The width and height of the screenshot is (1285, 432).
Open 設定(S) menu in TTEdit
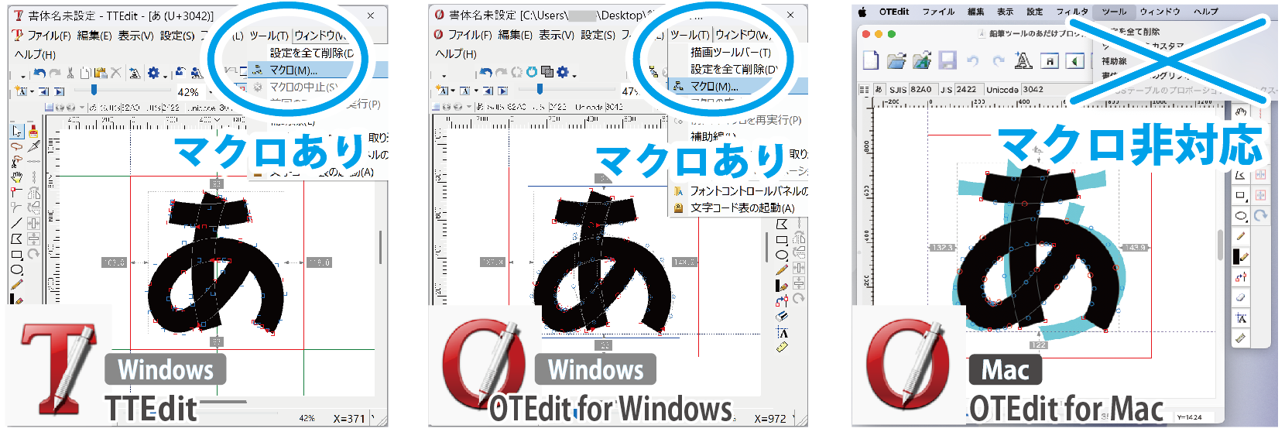click(177, 36)
